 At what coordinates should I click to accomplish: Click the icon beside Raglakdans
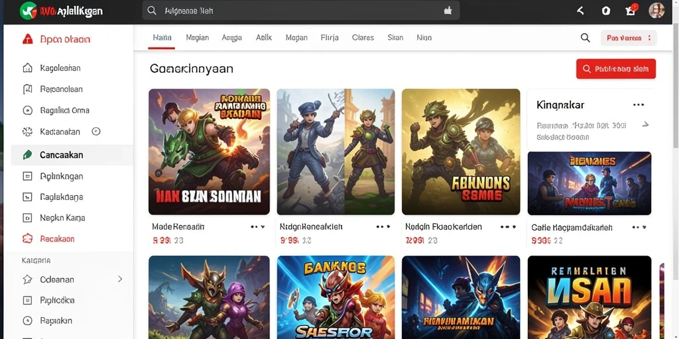point(27,197)
